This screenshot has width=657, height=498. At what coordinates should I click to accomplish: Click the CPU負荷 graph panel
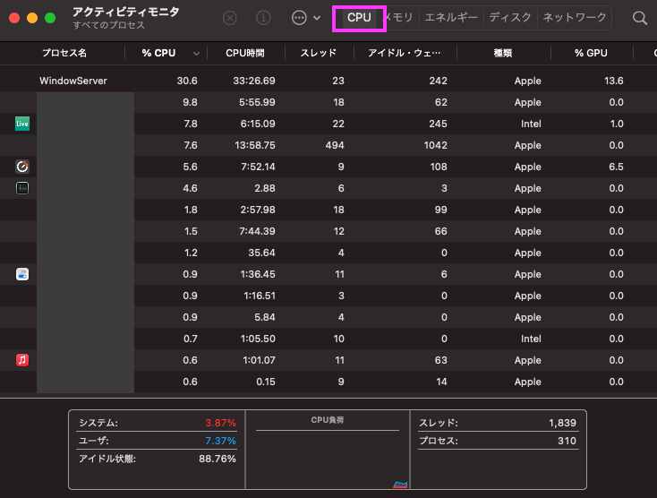[328, 450]
